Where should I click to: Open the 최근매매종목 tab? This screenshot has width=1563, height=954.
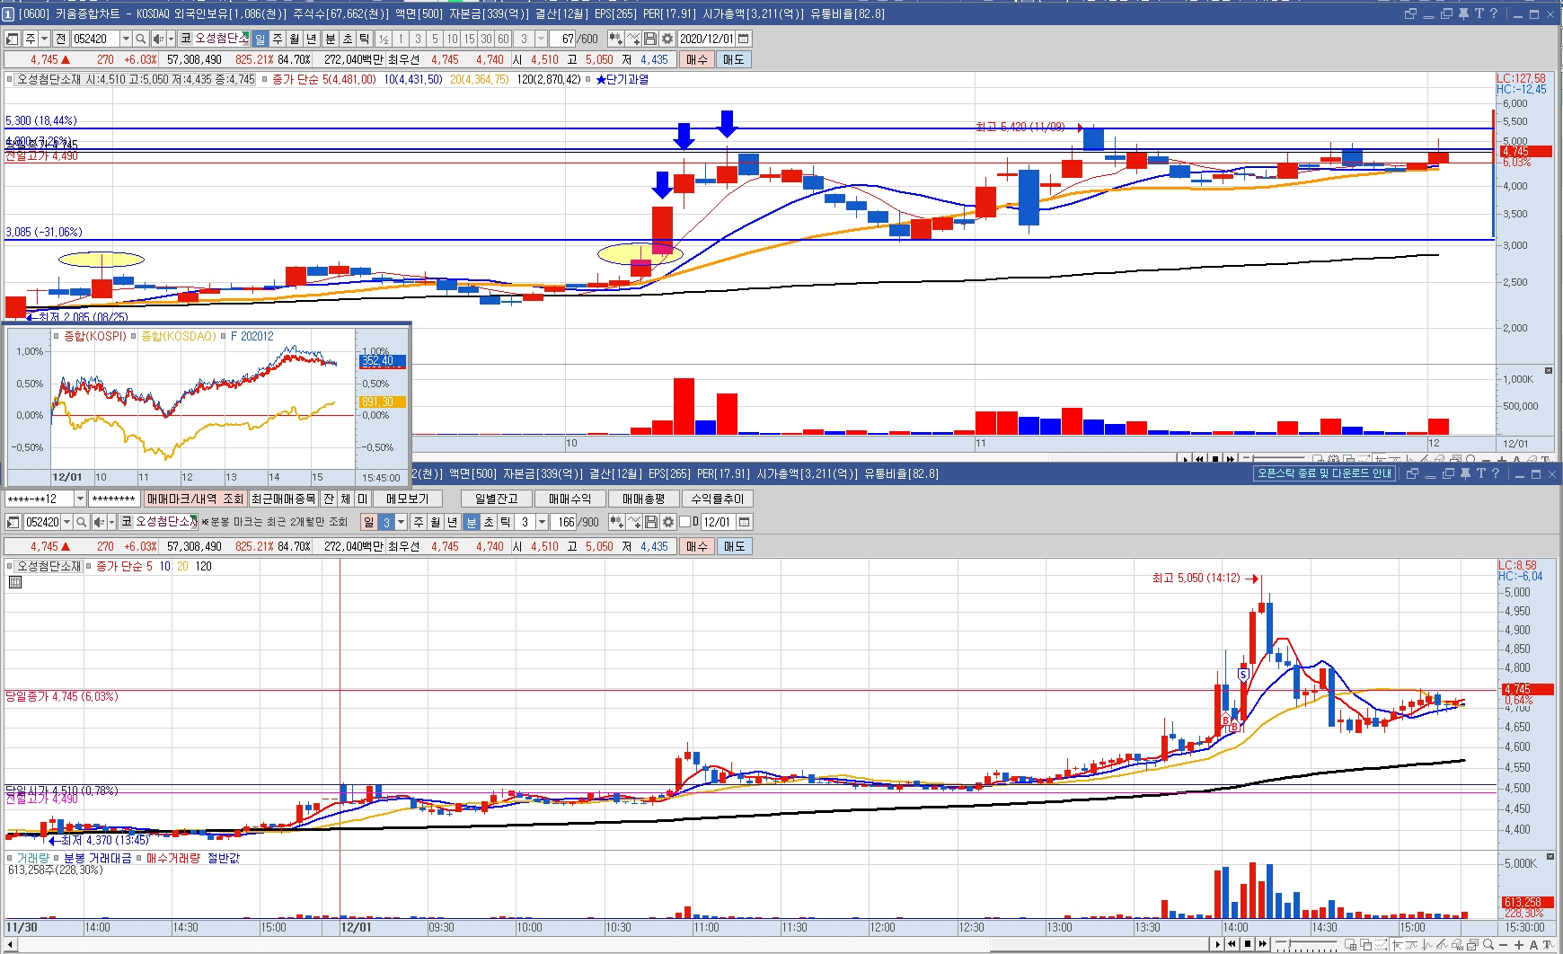tap(283, 499)
